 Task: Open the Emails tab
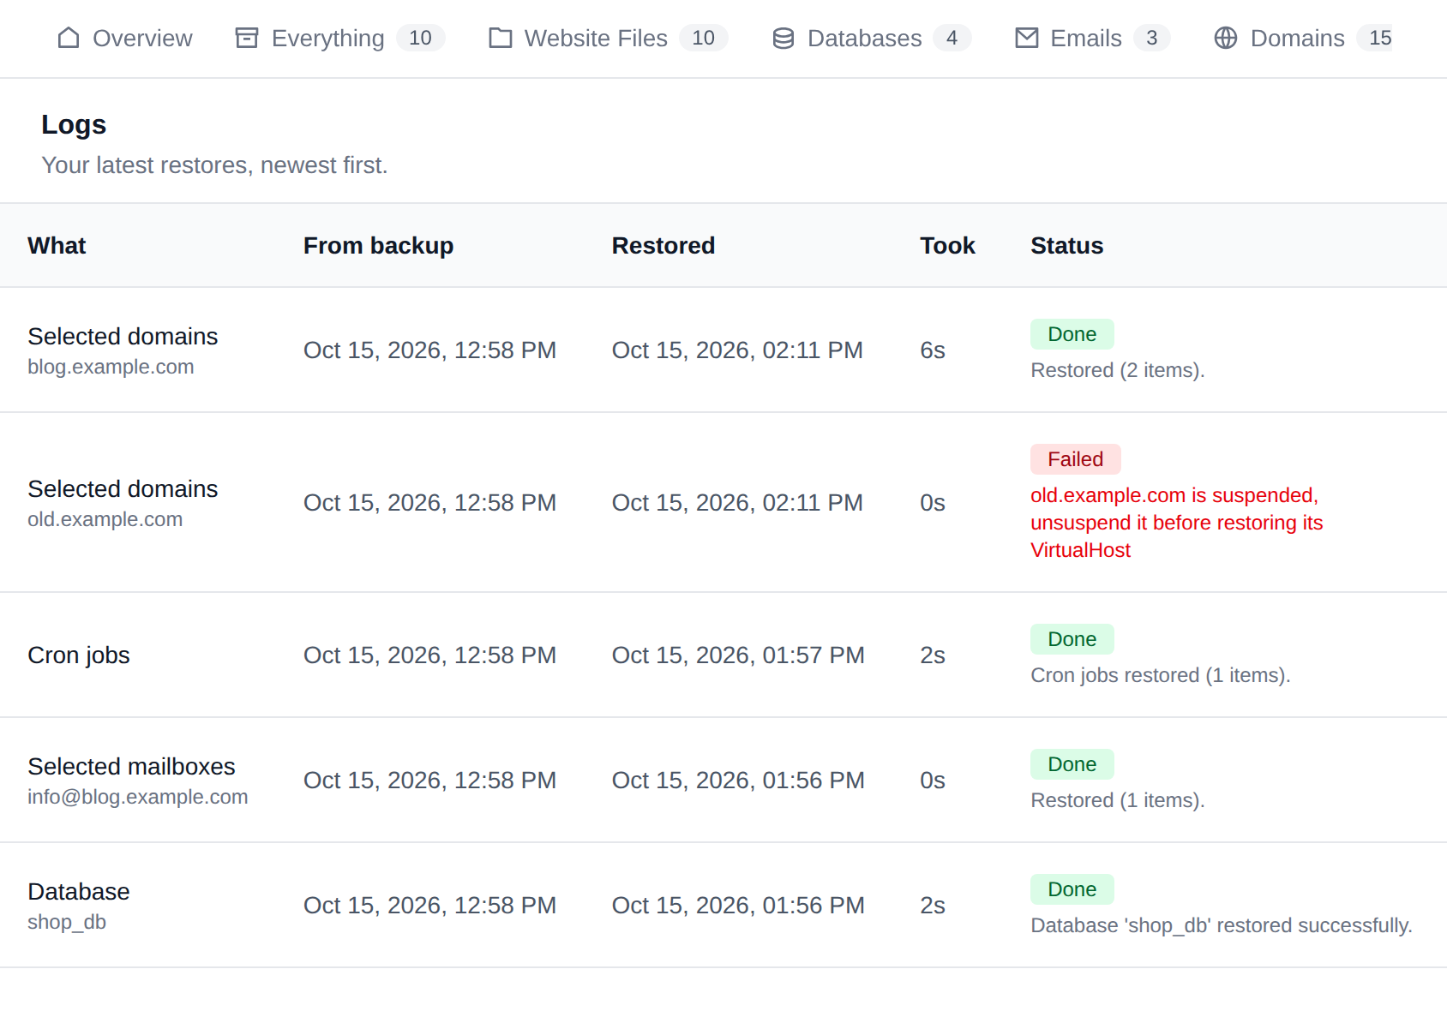tap(1092, 39)
